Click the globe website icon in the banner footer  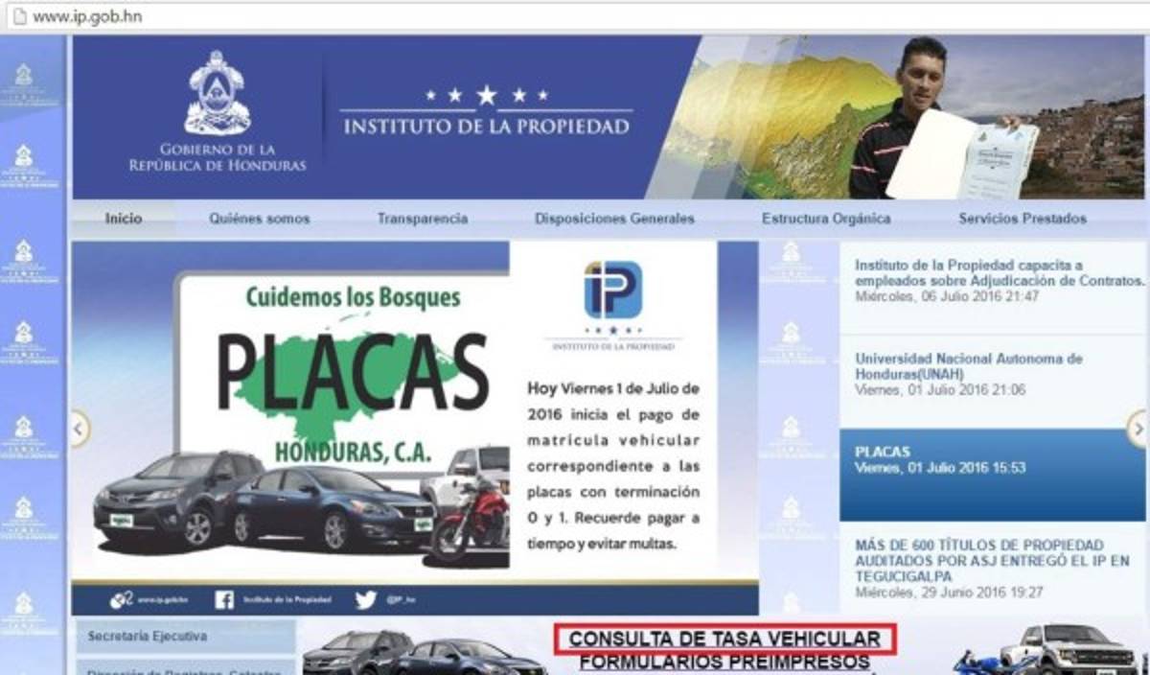[121, 600]
